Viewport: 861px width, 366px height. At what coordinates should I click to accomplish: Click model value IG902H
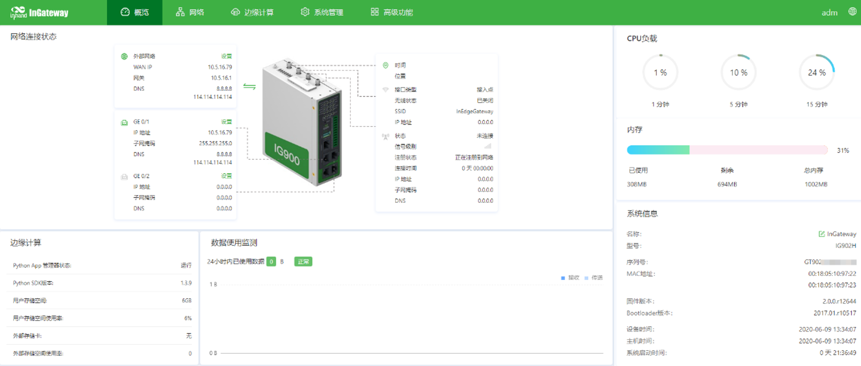[x=846, y=246]
